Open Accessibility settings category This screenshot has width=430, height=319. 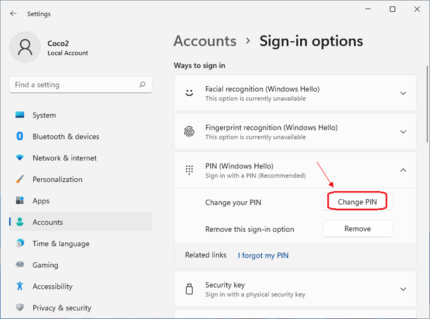(x=80, y=286)
